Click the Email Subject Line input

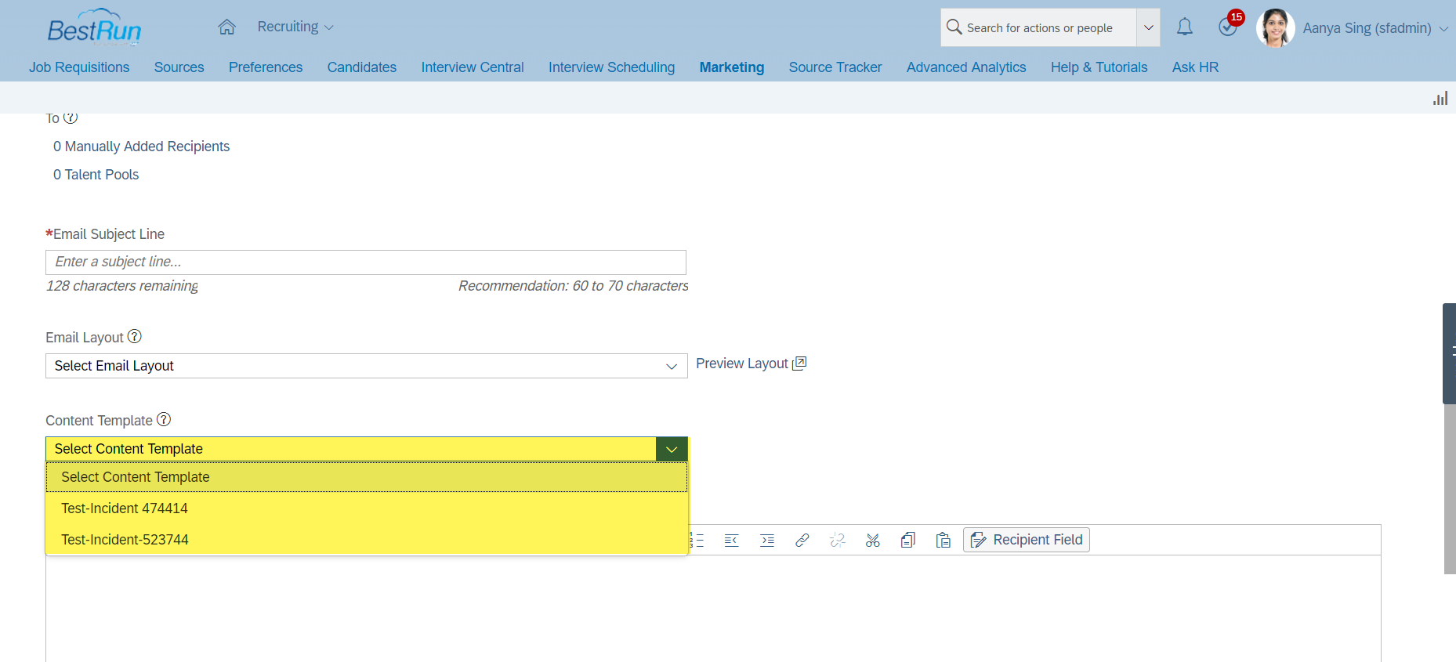(x=366, y=262)
